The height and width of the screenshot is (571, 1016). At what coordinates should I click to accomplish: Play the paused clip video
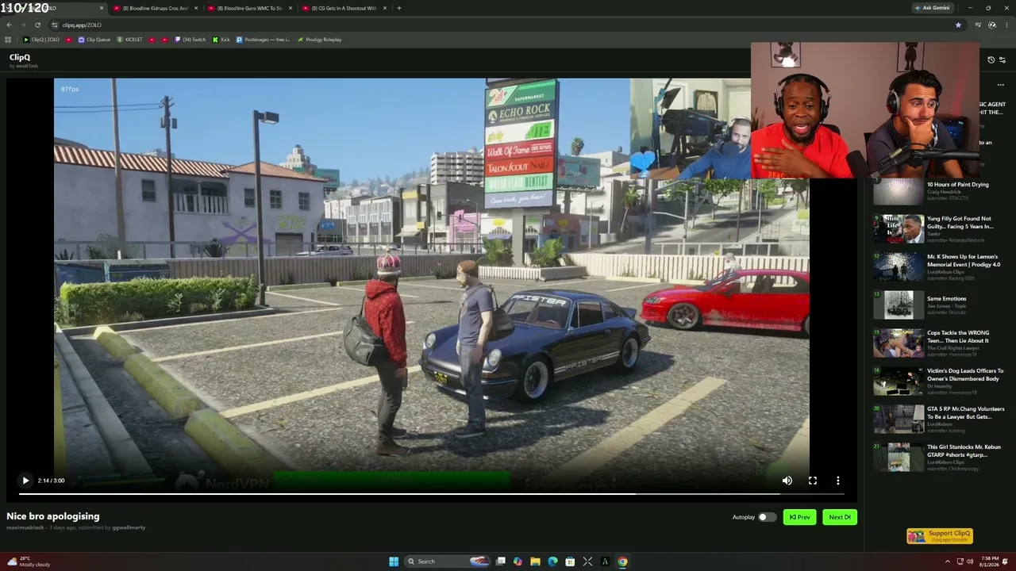click(x=25, y=481)
